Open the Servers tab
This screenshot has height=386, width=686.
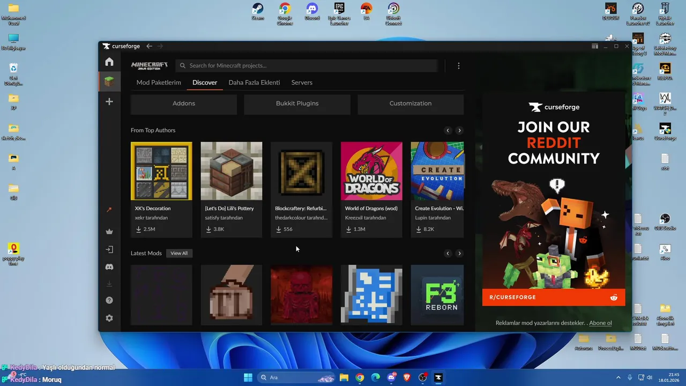(302, 83)
